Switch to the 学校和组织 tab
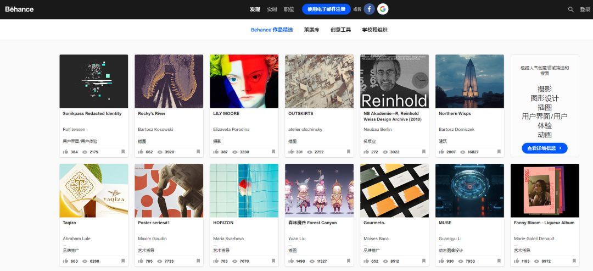 click(x=375, y=30)
